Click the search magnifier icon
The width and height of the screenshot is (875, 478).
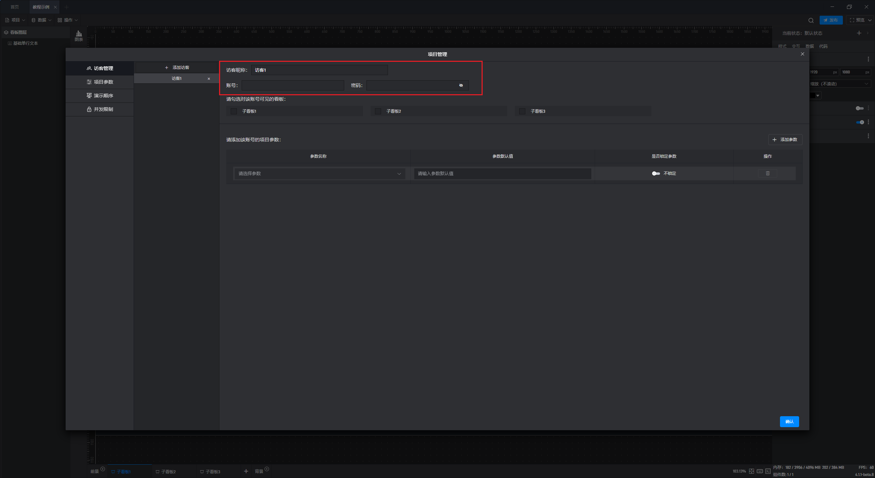tap(811, 20)
